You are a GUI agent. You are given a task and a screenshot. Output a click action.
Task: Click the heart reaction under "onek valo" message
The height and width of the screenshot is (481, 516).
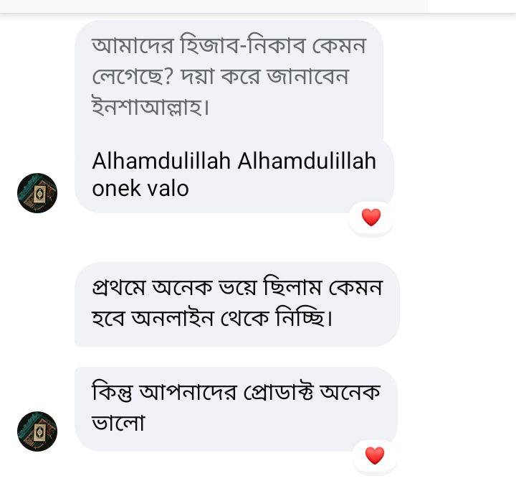(371, 217)
